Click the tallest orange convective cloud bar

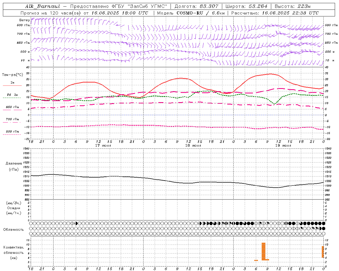pyautogui.click(x=264, y=251)
